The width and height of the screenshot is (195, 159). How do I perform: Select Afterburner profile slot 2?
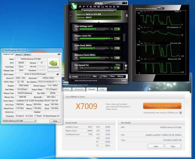[82, 77]
